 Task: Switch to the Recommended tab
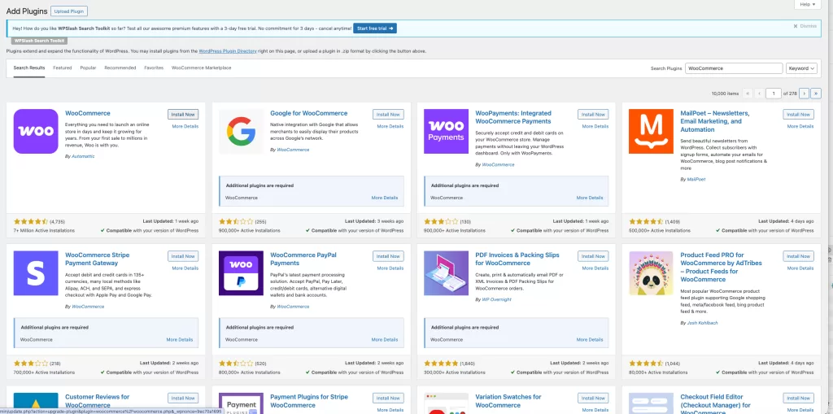[x=120, y=68]
